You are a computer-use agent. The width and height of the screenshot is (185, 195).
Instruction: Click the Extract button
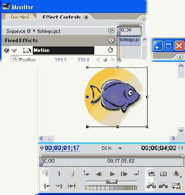(x=163, y=186)
